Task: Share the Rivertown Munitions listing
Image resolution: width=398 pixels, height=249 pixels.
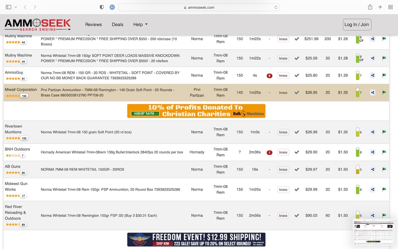Action: tap(373, 132)
